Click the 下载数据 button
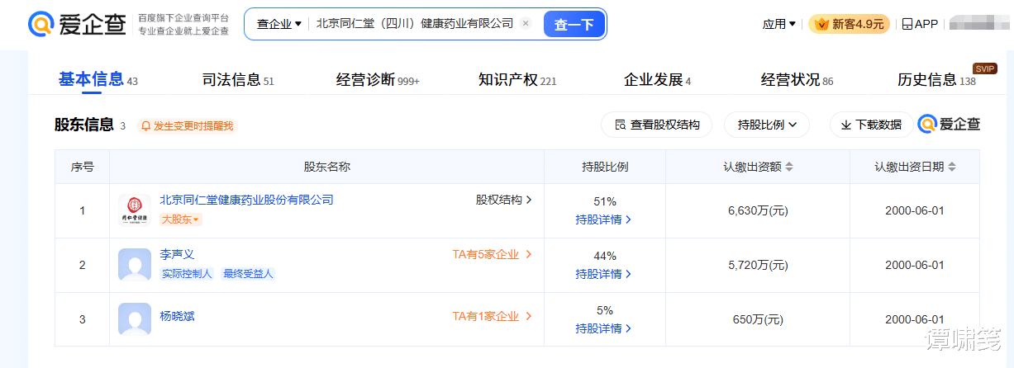 pyautogui.click(x=871, y=125)
